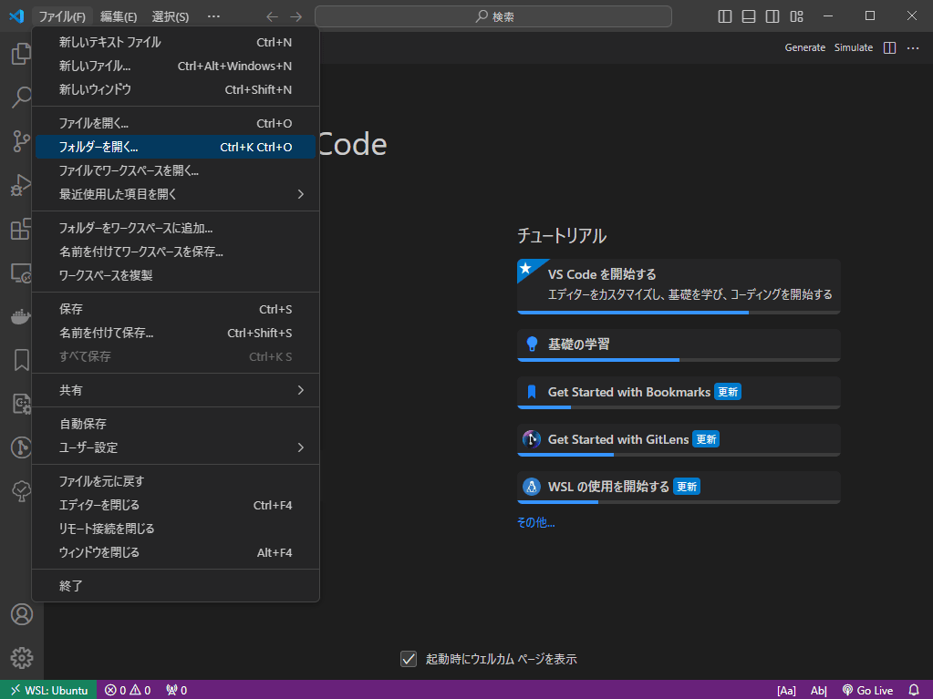Toggle the panel layout icon
This screenshot has height=699, width=933.
pos(749,16)
